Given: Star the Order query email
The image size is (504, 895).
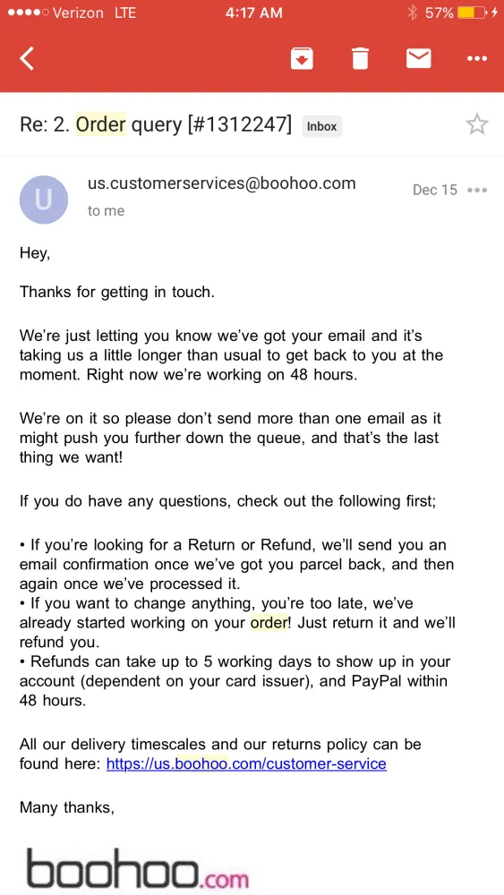Looking at the screenshot, I should 477,124.
